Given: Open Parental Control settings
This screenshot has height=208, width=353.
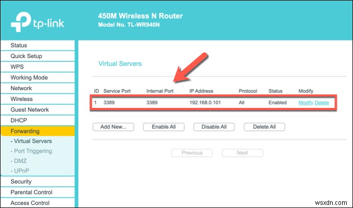Looking at the screenshot, I should (x=37, y=192).
